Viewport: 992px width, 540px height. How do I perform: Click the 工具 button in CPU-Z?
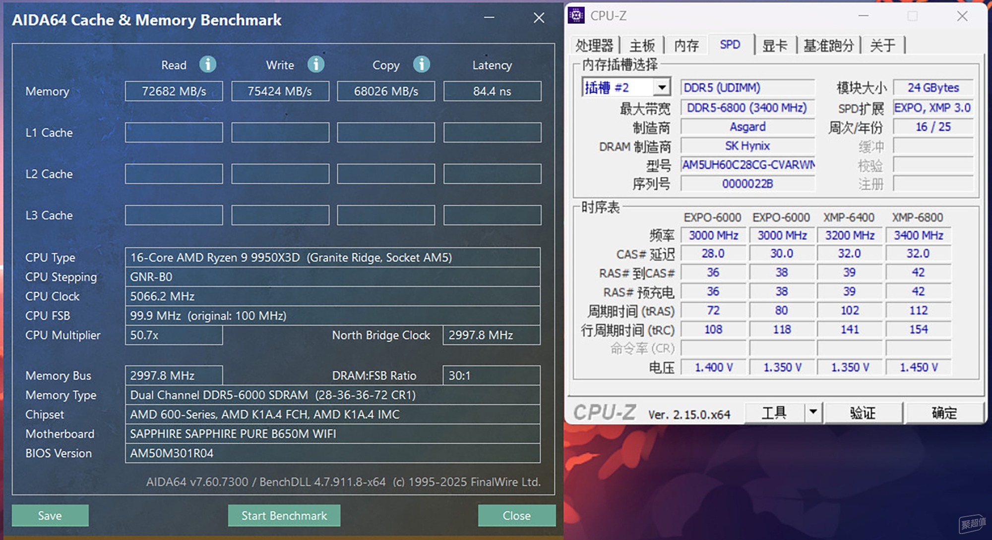coord(774,412)
